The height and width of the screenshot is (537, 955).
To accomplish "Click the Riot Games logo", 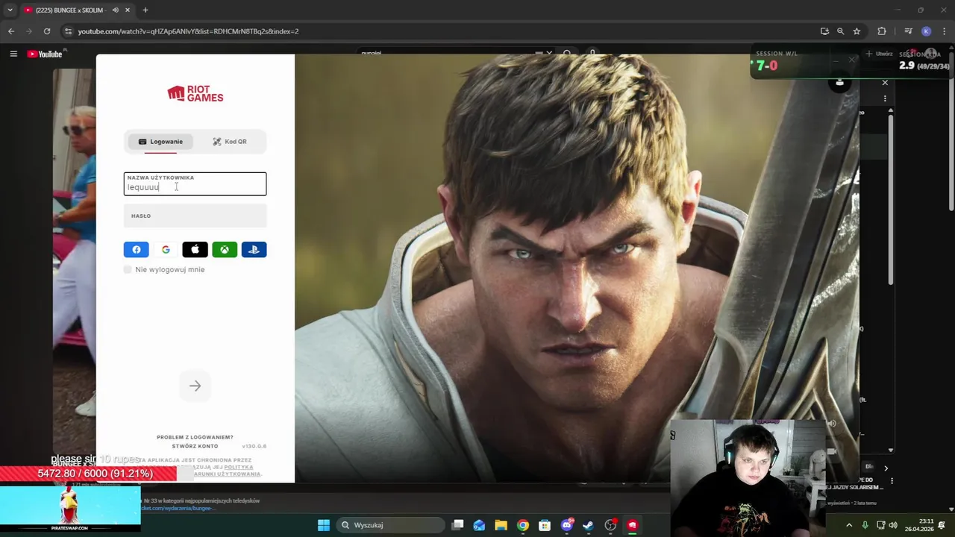I will 195,93.
